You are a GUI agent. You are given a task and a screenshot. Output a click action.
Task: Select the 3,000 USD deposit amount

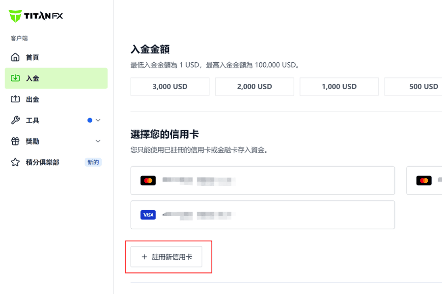click(169, 86)
